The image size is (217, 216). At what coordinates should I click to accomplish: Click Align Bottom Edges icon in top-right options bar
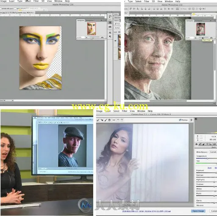tap(138, 9)
